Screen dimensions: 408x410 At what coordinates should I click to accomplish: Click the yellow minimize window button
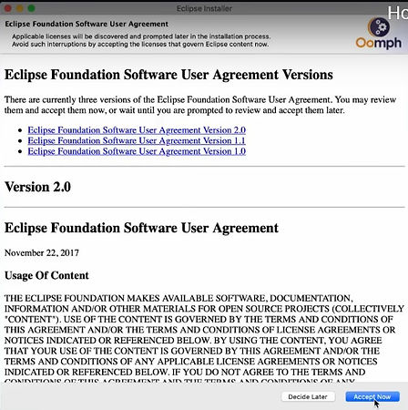20,8
